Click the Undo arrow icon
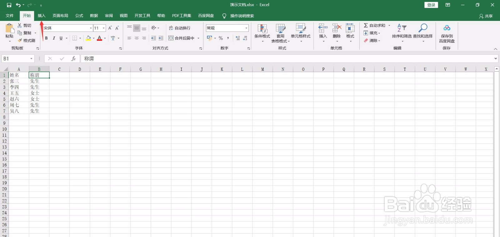 click(18, 5)
